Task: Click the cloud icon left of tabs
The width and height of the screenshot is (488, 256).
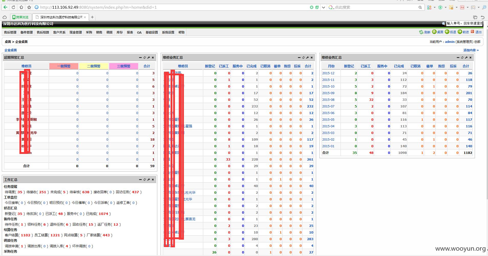Action: 5,17
